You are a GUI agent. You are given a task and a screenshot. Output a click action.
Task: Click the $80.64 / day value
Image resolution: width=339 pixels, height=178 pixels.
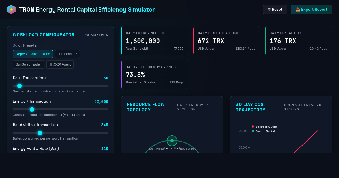(x=245, y=49)
